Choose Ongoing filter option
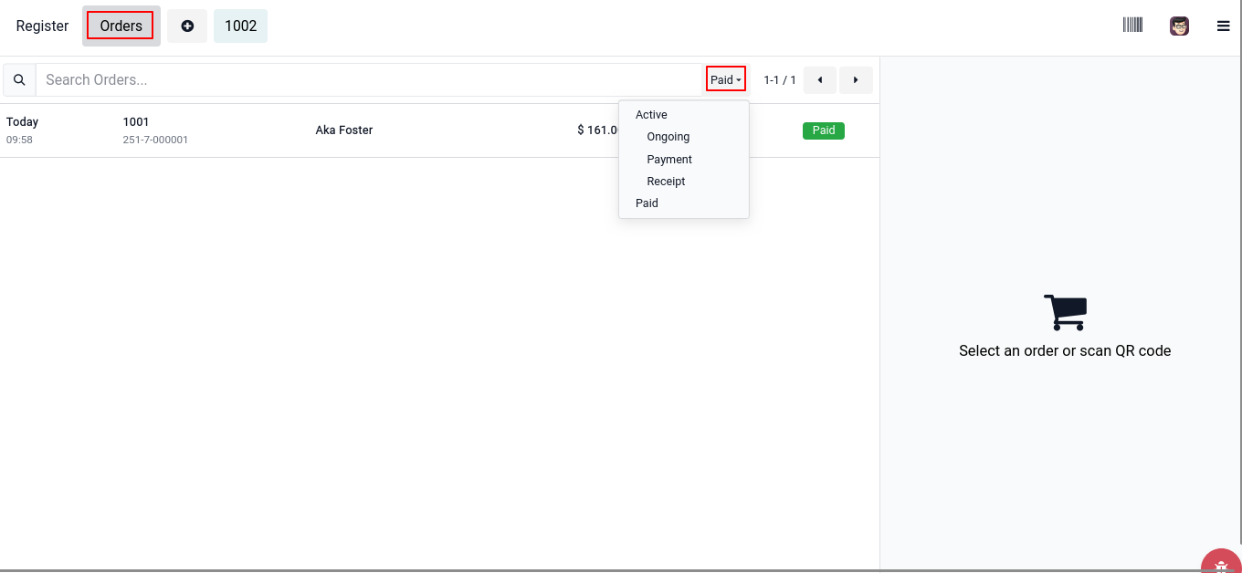 point(668,137)
